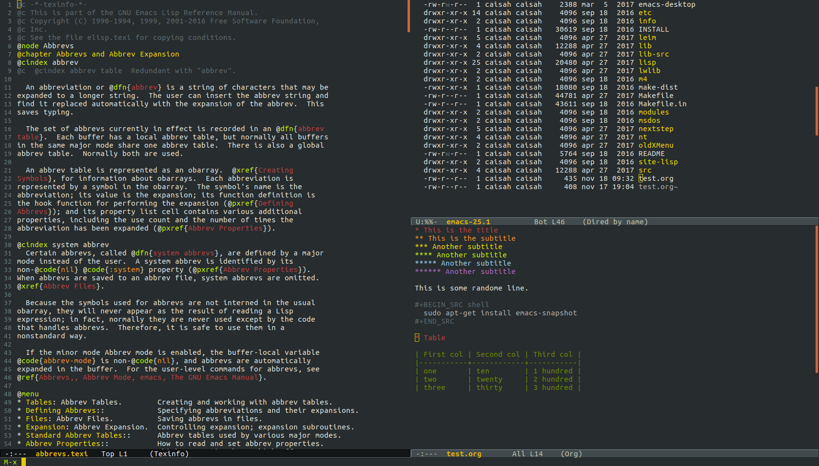Select the make-dist file entry
This screenshot has height=466, width=819.
click(658, 87)
